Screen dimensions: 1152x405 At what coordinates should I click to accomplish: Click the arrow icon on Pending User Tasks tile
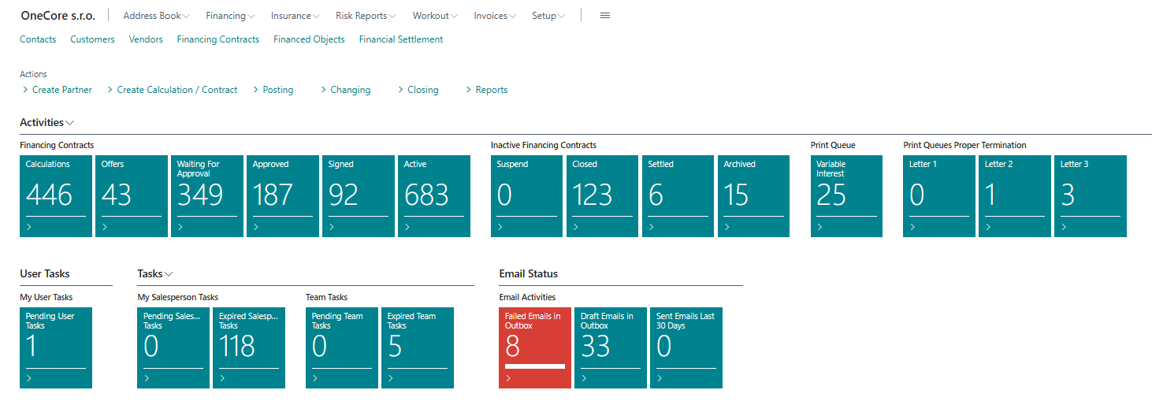(29, 379)
